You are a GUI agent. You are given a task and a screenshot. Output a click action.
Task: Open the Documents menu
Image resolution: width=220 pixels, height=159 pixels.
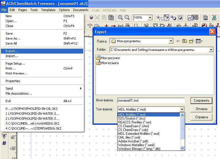(x=81, y=10)
